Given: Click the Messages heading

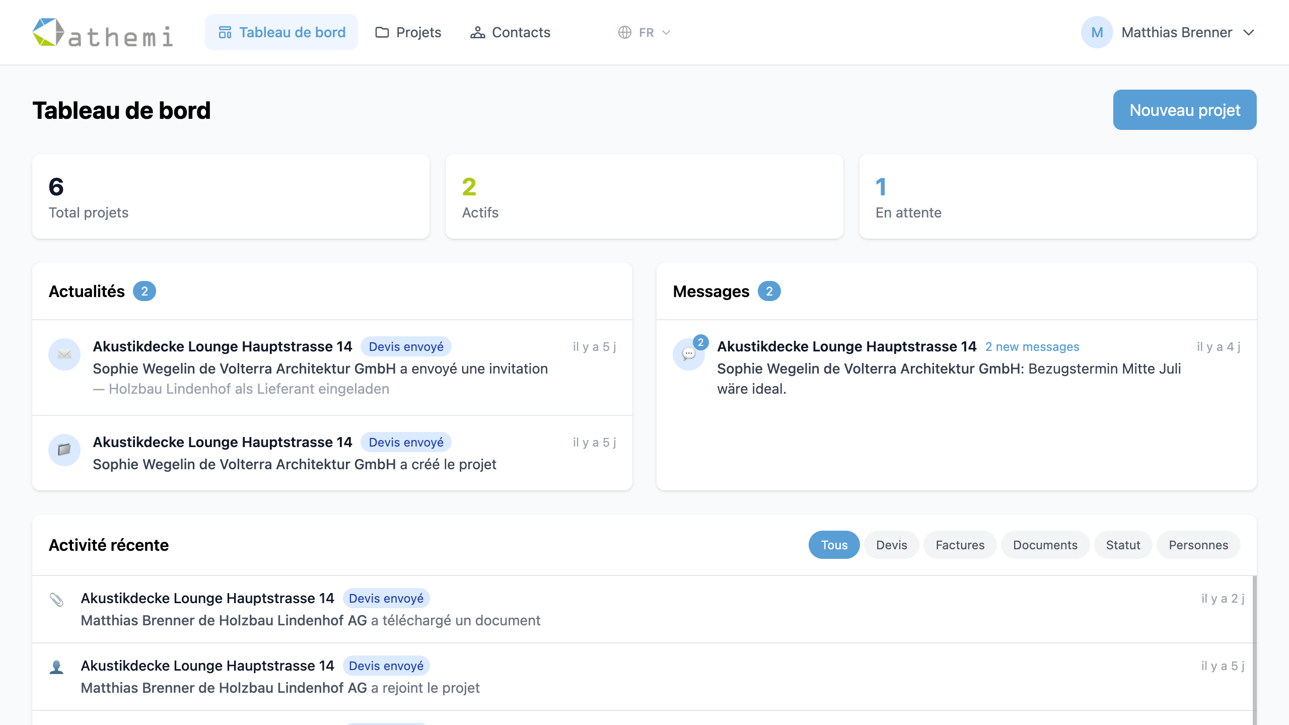Looking at the screenshot, I should [x=711, y=292].
